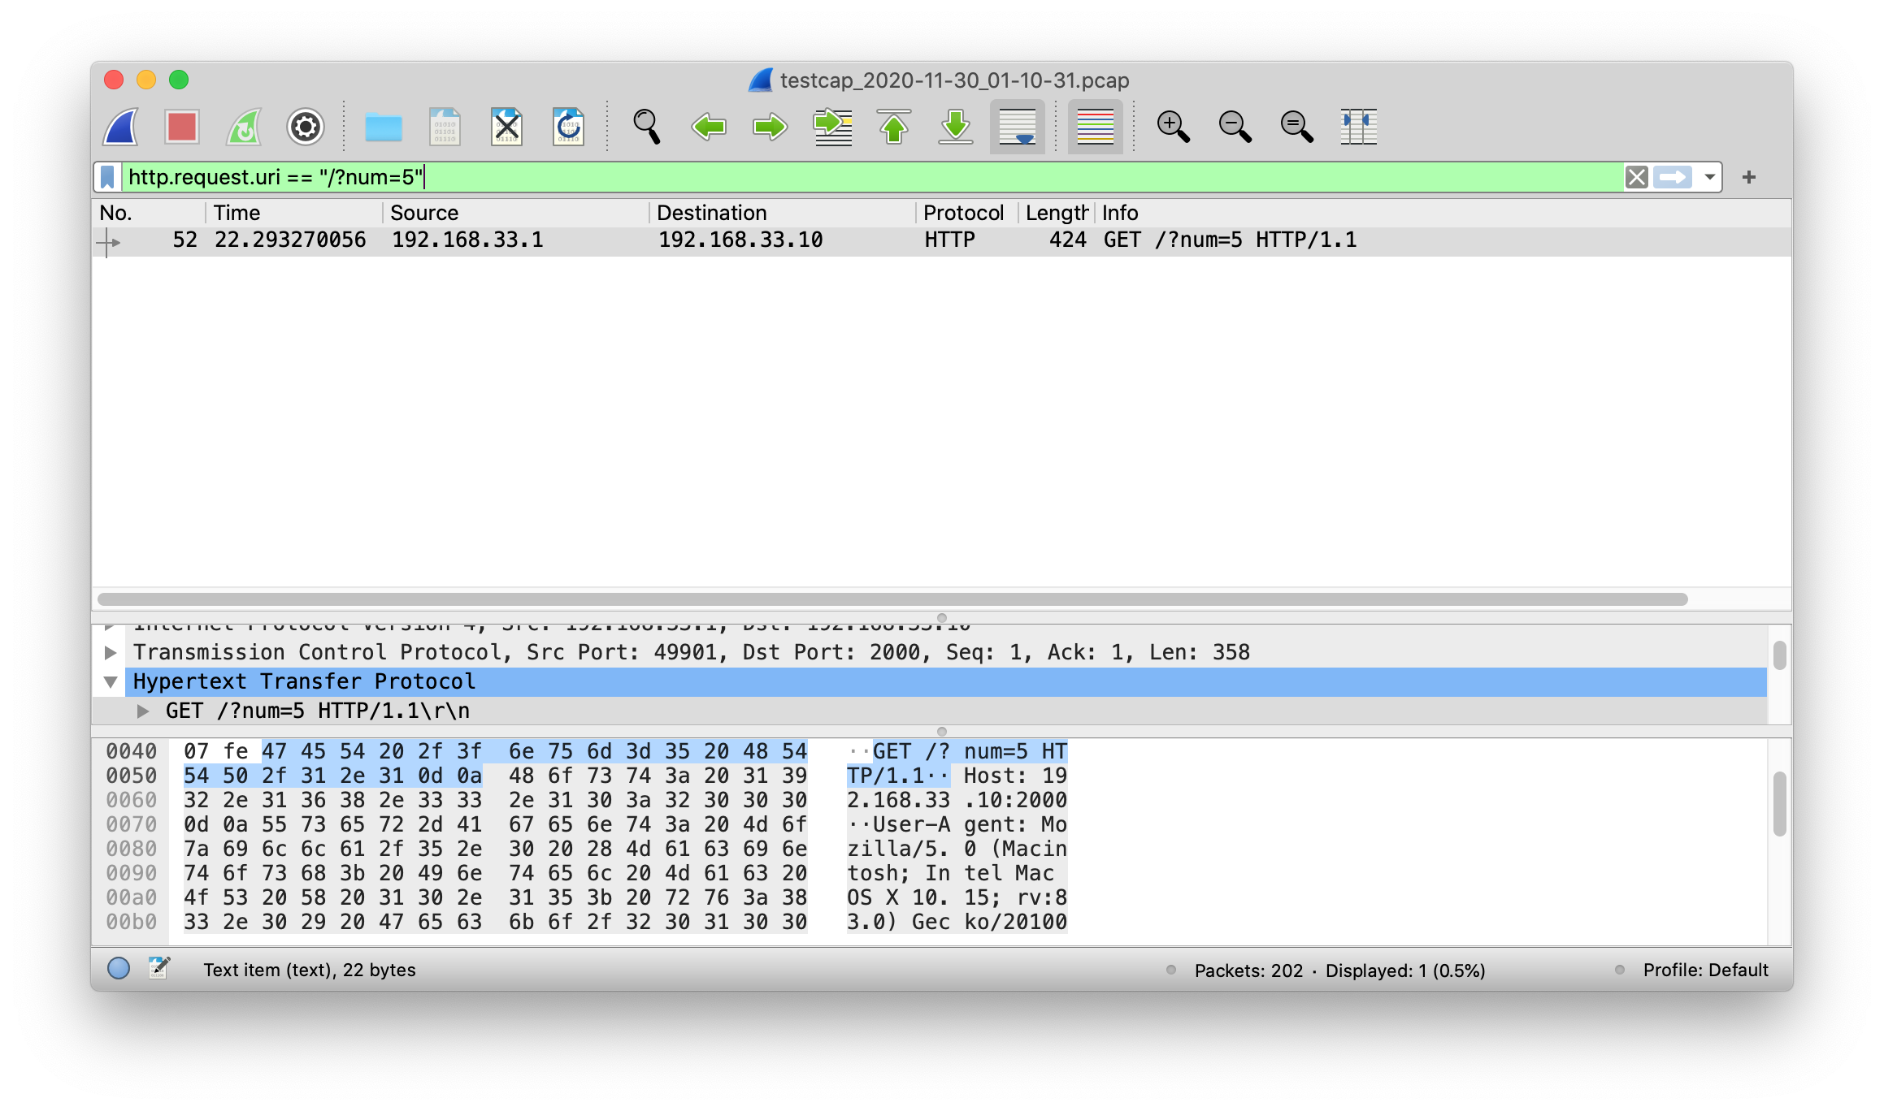Open a saved capture file
Screen dimensions: 1884x1111
click(383, 127)
